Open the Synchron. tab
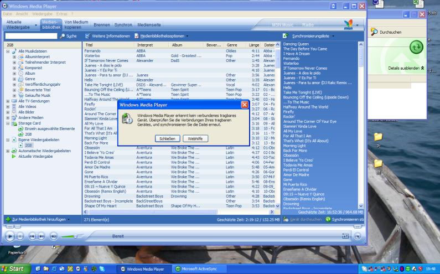 point(123,25)
